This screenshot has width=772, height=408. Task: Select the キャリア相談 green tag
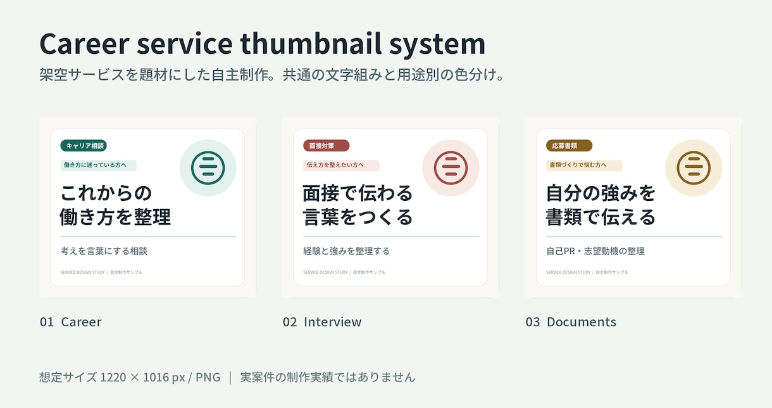[x=84, y=146]
